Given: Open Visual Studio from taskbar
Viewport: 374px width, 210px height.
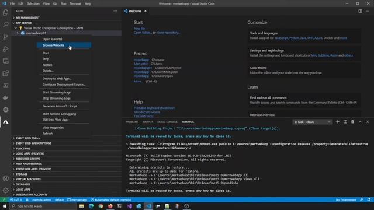Looking at the screenshot, I should point(129,206).
